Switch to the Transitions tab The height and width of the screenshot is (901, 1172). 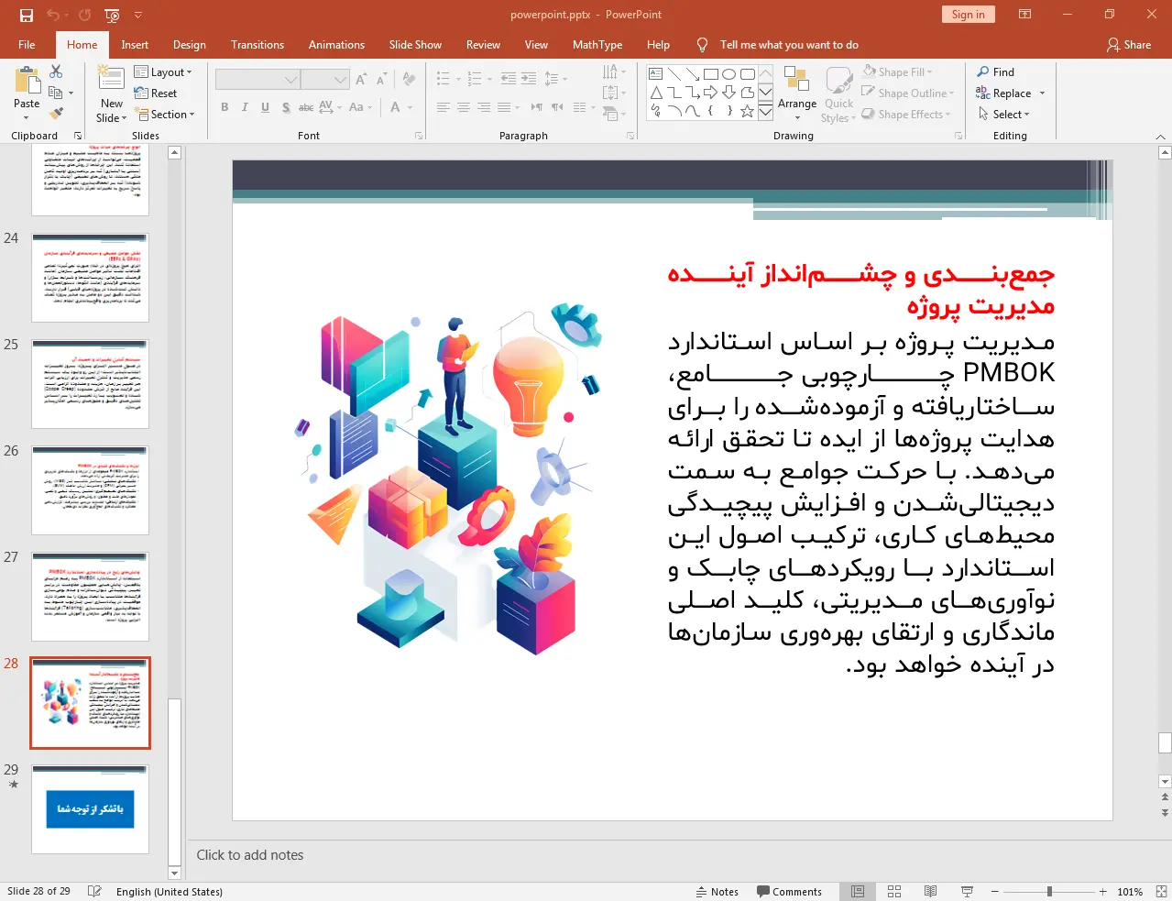pyautogui.click(x=257, y=44)
